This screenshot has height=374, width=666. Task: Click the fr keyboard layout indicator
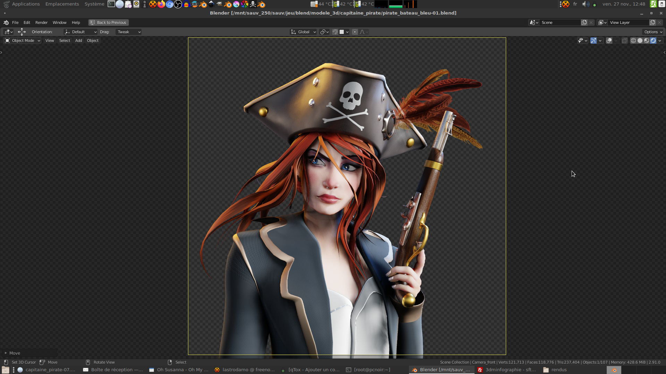[x=575, y=4]
